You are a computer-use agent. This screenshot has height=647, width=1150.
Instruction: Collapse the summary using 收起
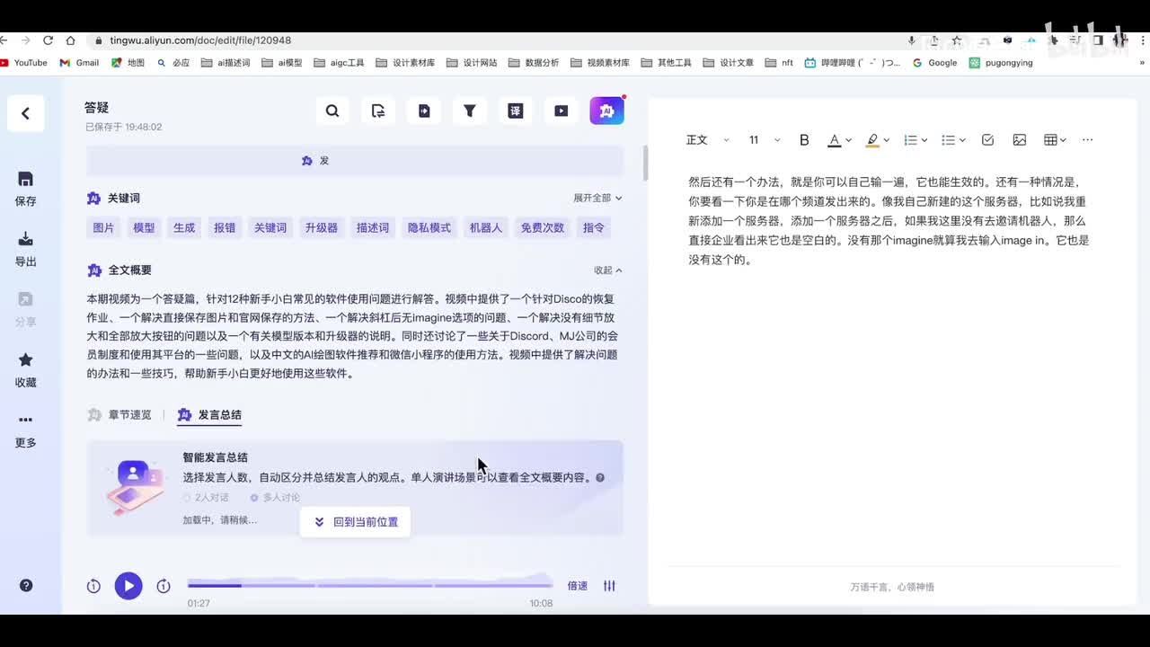pyautogui.click(x=607, y=270)
